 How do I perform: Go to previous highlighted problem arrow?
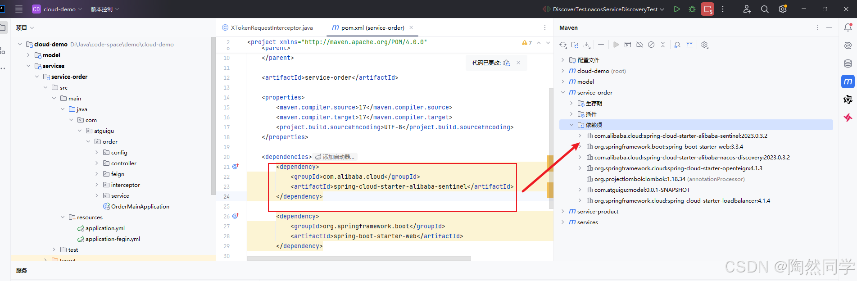[539, 43]
